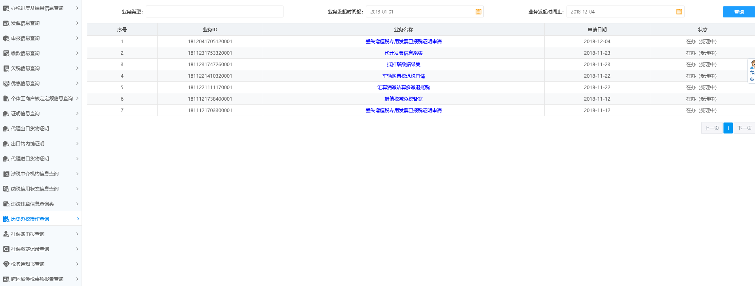755x286 pixels.
Task: Open calendar picker for 业务发起时间起
Action: point(478,12)
